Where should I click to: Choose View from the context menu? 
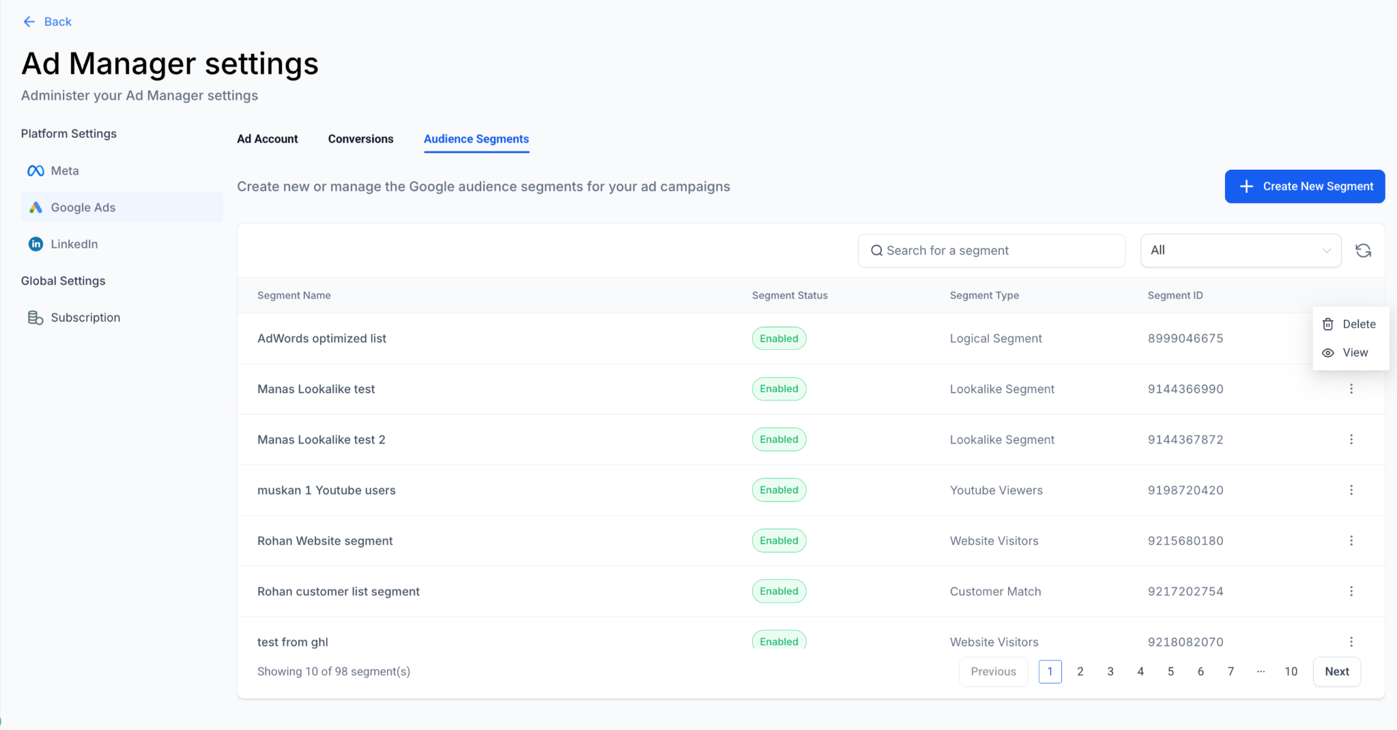point(1346,353)
